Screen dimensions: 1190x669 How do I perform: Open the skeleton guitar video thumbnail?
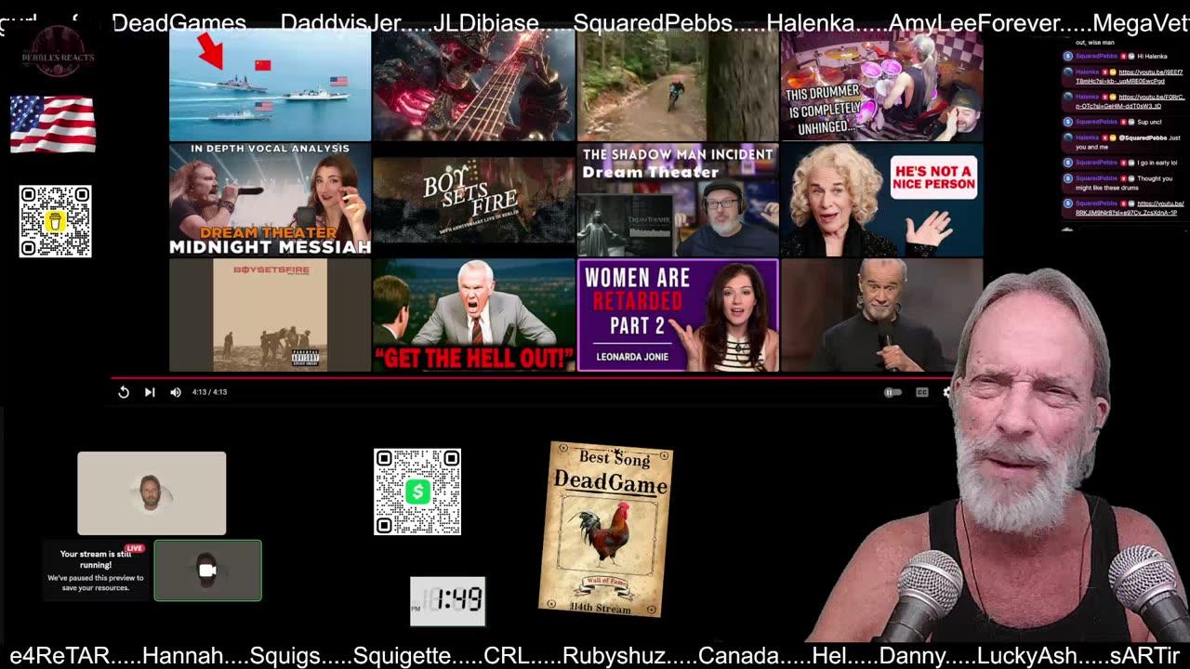coord(473,85)
